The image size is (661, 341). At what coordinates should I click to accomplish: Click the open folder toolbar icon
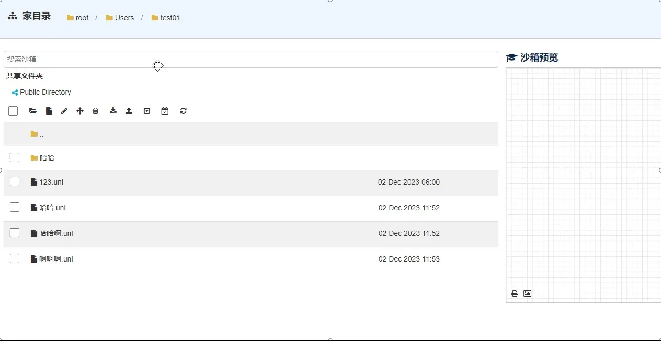pyautogui.click(x=33, y=111)
